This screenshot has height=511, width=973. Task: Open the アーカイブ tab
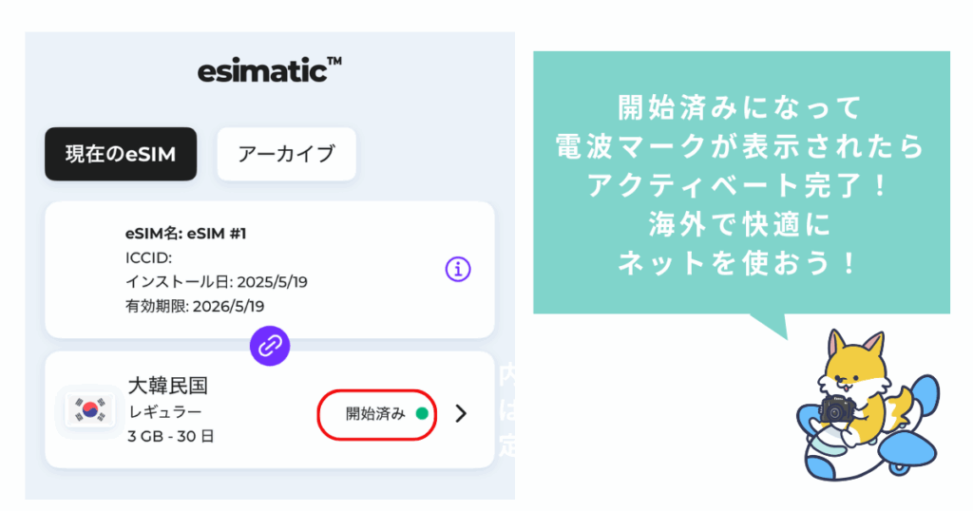(x=286, y=154)
